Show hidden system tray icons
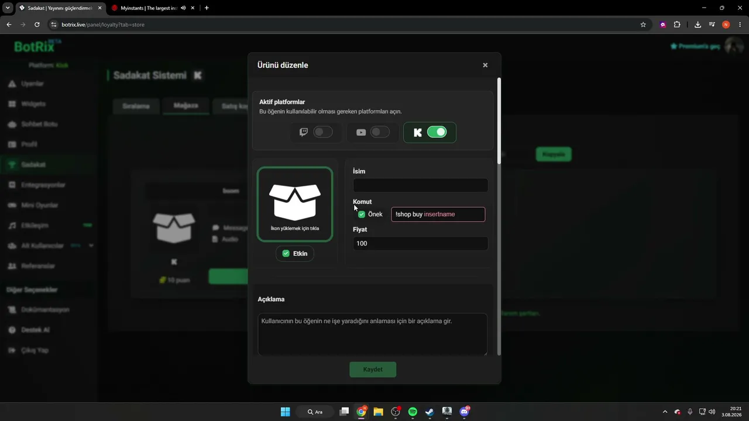Image resolution: width=749 pixels, height=421 pixels. (664, 412)
